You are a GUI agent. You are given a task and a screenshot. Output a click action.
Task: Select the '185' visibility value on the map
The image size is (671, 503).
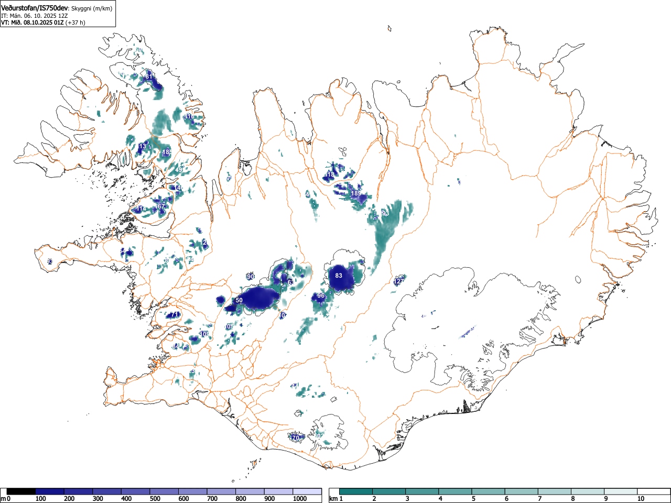tap(167, 152)
